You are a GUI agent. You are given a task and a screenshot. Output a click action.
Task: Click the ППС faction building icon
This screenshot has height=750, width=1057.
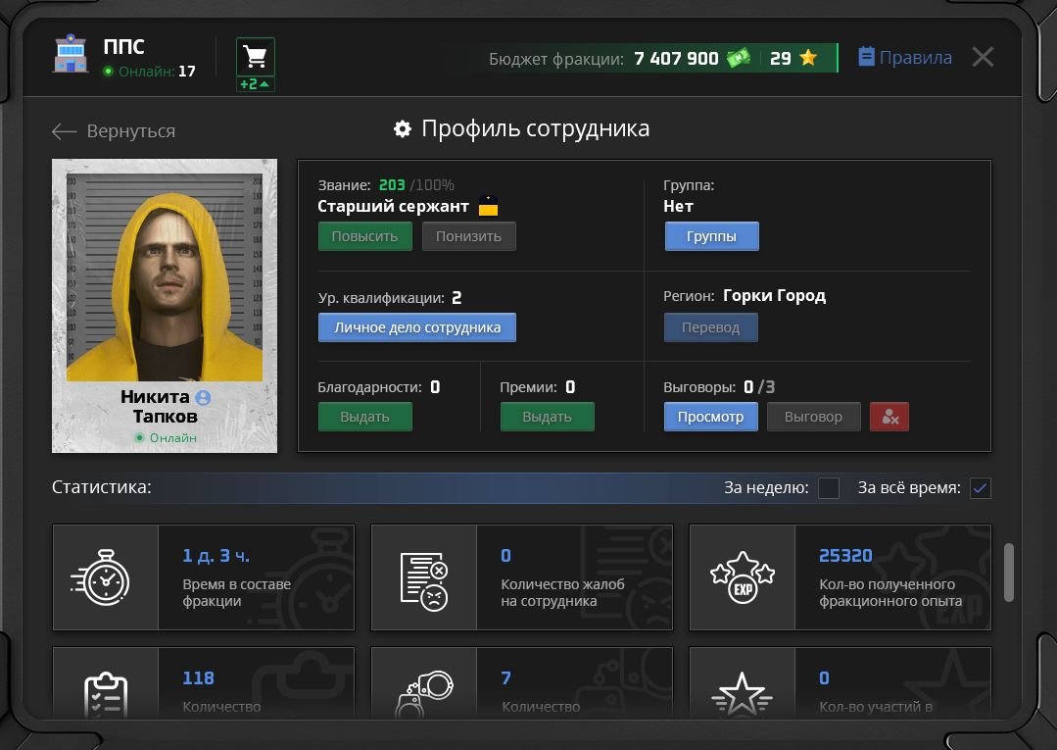tap(71, 54)
